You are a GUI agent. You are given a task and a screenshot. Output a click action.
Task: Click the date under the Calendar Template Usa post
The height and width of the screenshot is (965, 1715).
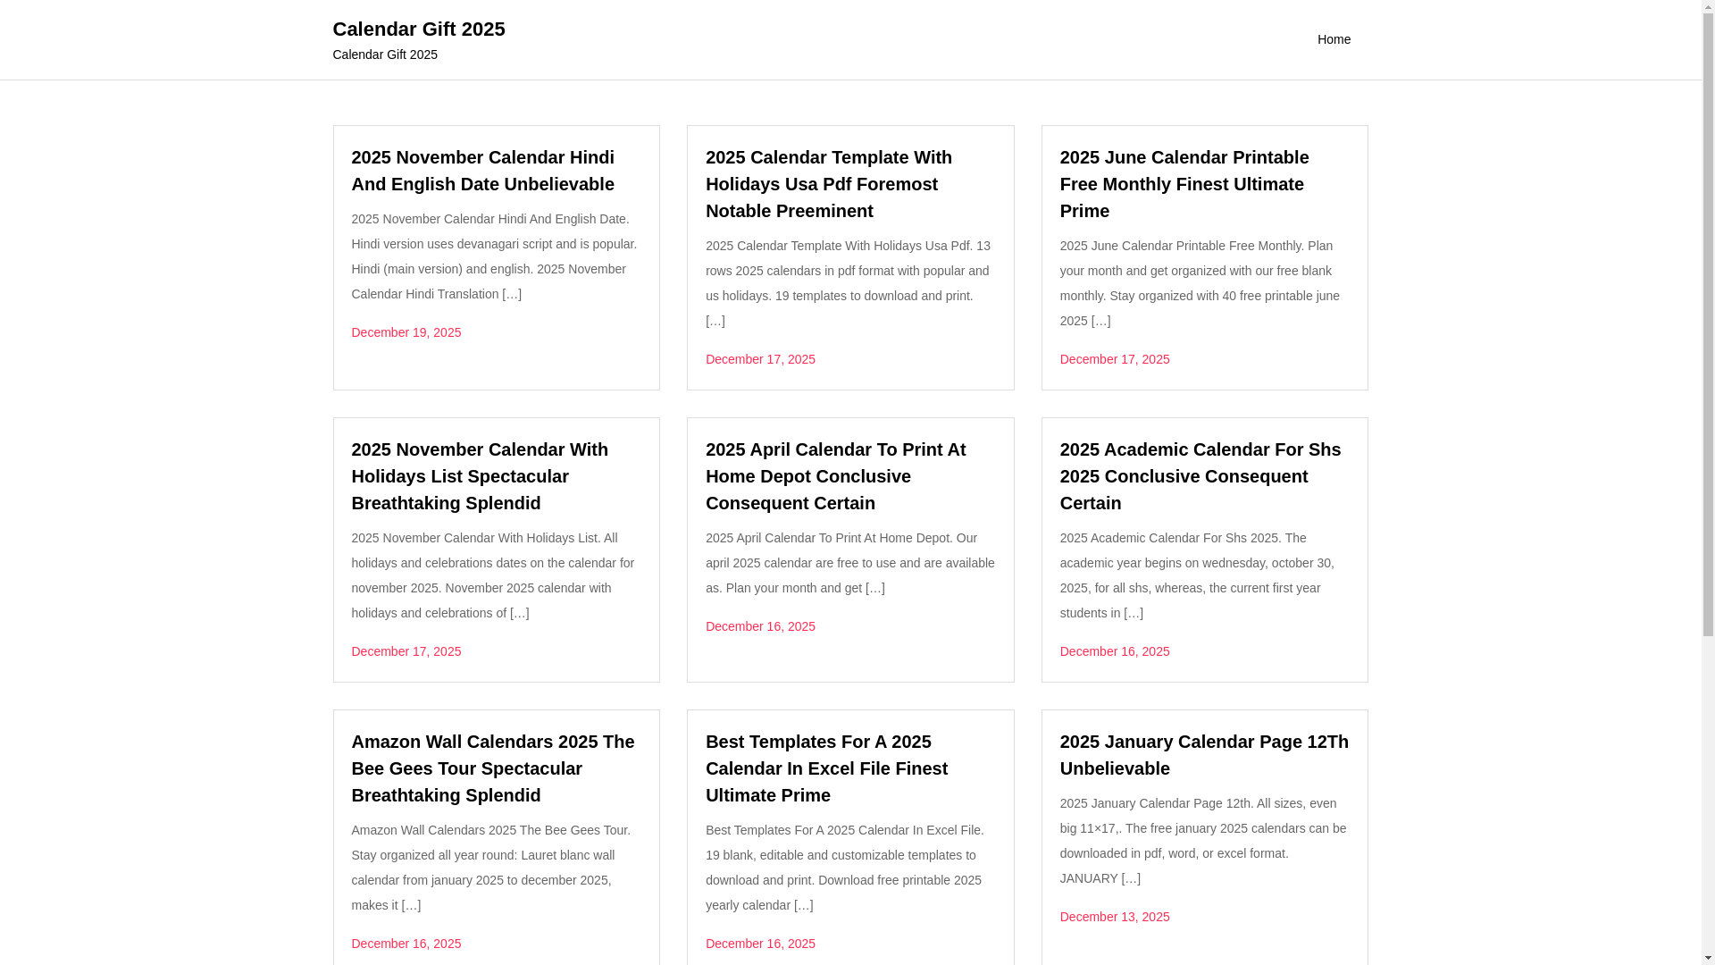[x=760, y=359]
